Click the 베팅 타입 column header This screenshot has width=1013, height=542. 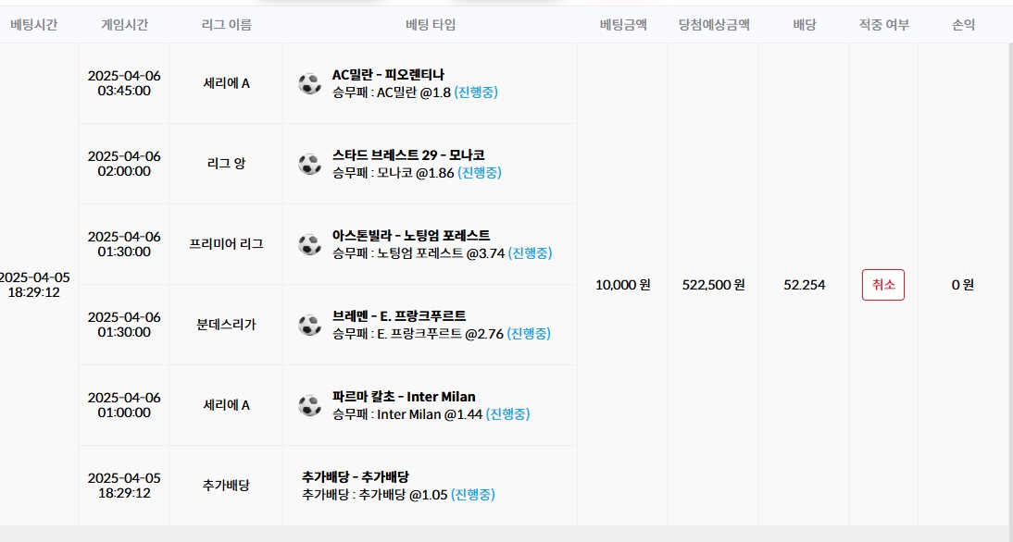coord(430,25)
